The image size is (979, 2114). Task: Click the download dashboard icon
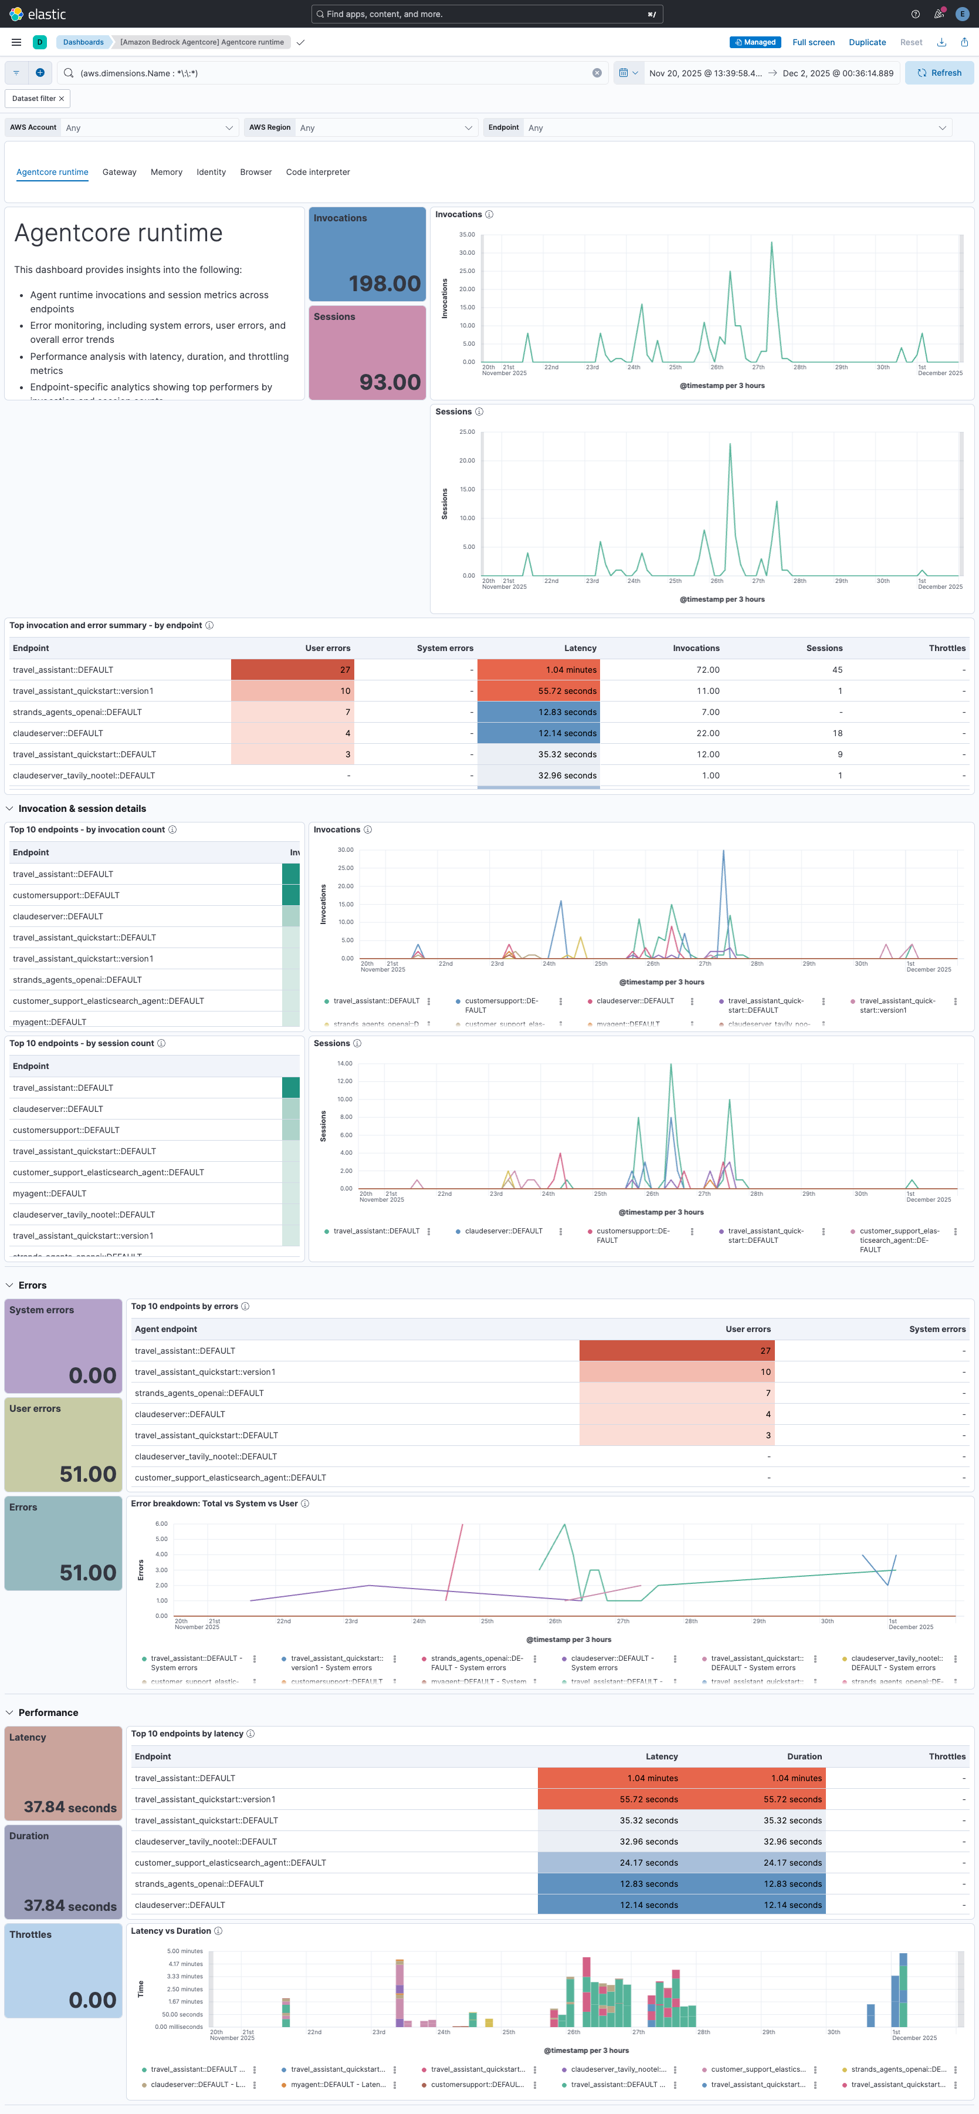click(941, 42)
